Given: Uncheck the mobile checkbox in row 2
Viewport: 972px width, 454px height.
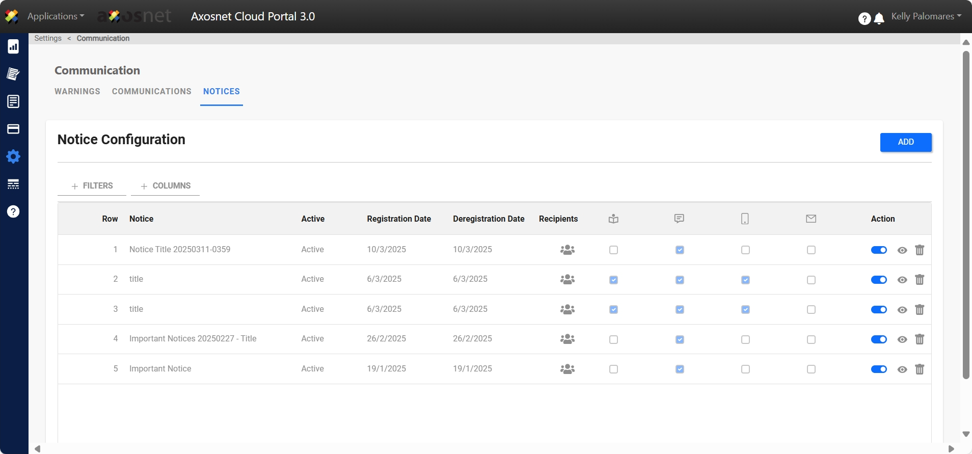Looking at the screenshot, I should click(745, 280).
